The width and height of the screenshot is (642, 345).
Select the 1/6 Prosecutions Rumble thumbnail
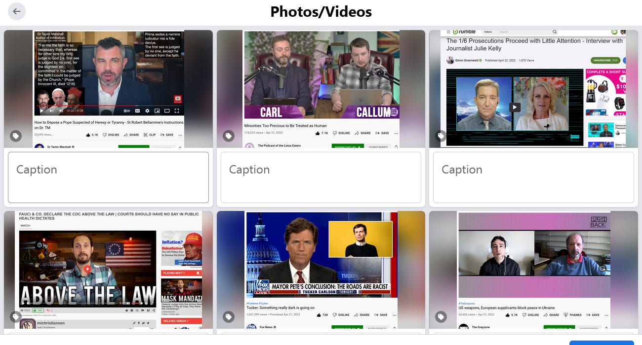533,89
